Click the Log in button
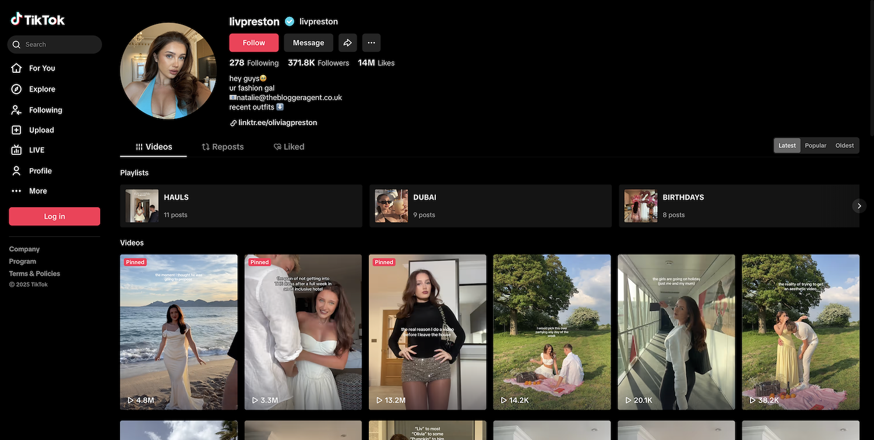This screenshot has height=440, width=874. pyautogui.click(x=55, y=217)
